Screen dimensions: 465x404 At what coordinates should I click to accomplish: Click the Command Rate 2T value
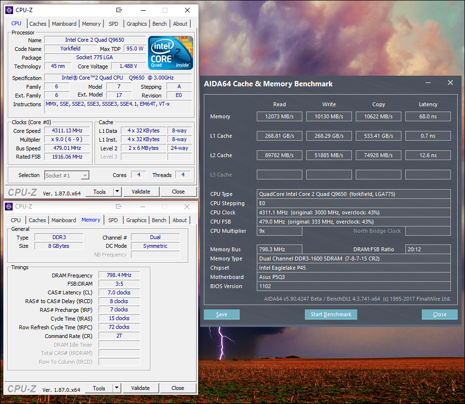[119, 336]
